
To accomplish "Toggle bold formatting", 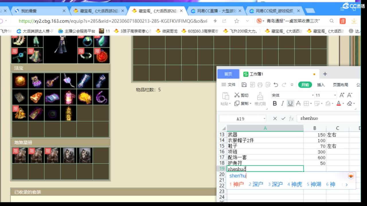I will tap(275, 104).
